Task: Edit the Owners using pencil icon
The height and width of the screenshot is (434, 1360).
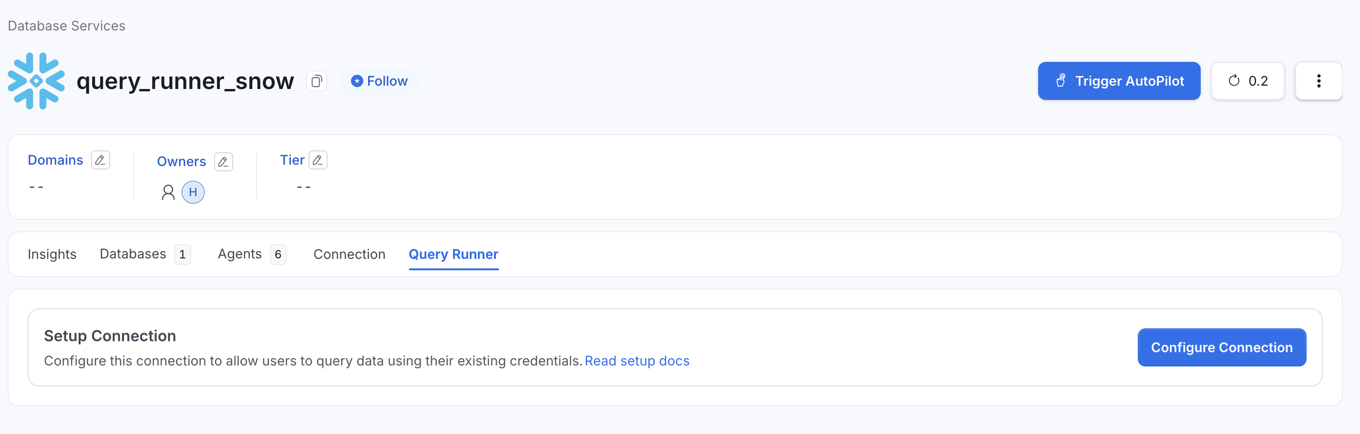Action: coord(223,162)
